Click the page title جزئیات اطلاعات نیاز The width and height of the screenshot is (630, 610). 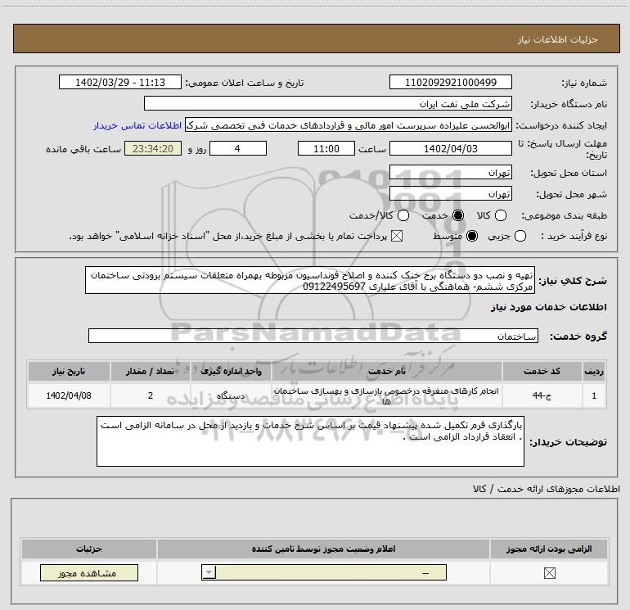tap(557, 39)
